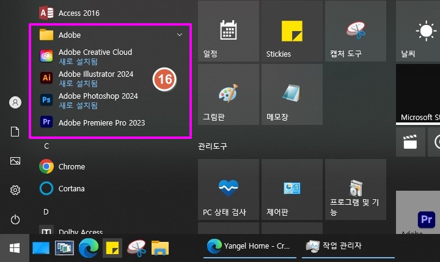The width and height of the screenshot is (440, 262).
Task: Jump to letter D section header
Action: pos(46,212)
